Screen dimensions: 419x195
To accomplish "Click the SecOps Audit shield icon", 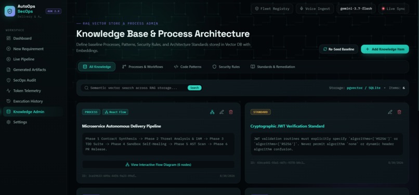I will click(8, 80).
